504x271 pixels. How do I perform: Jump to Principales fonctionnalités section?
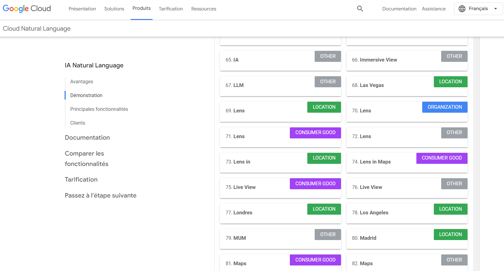[x=99, y=109]
